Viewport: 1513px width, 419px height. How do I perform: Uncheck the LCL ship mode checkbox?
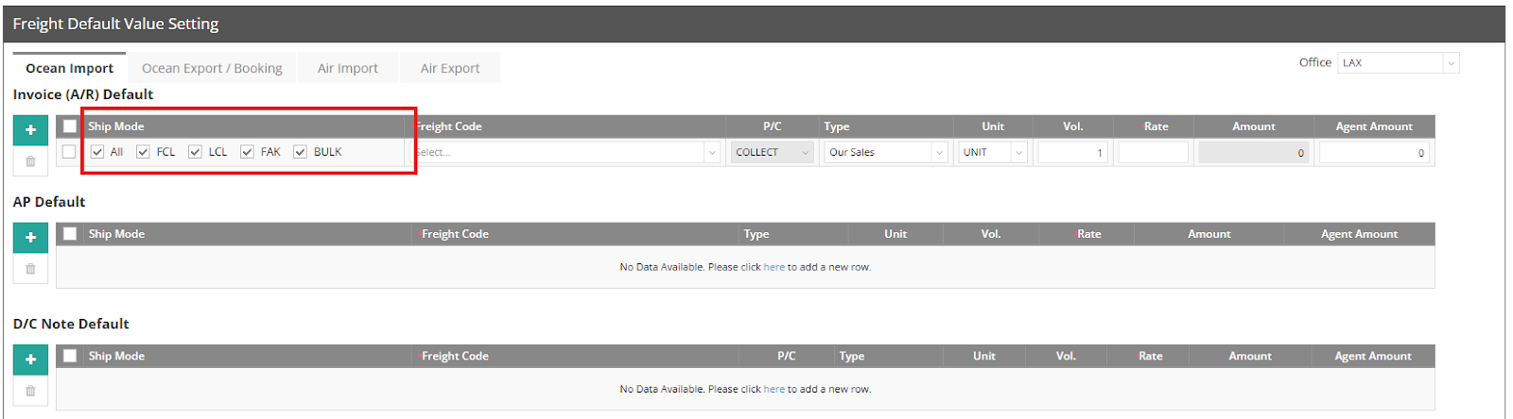pyautogui.click(x=195, y=152)
